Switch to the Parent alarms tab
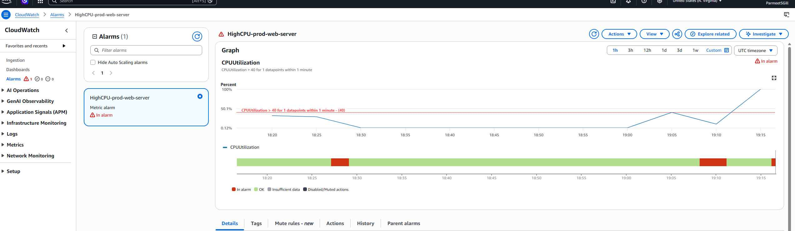 click(x=404, y=224)
